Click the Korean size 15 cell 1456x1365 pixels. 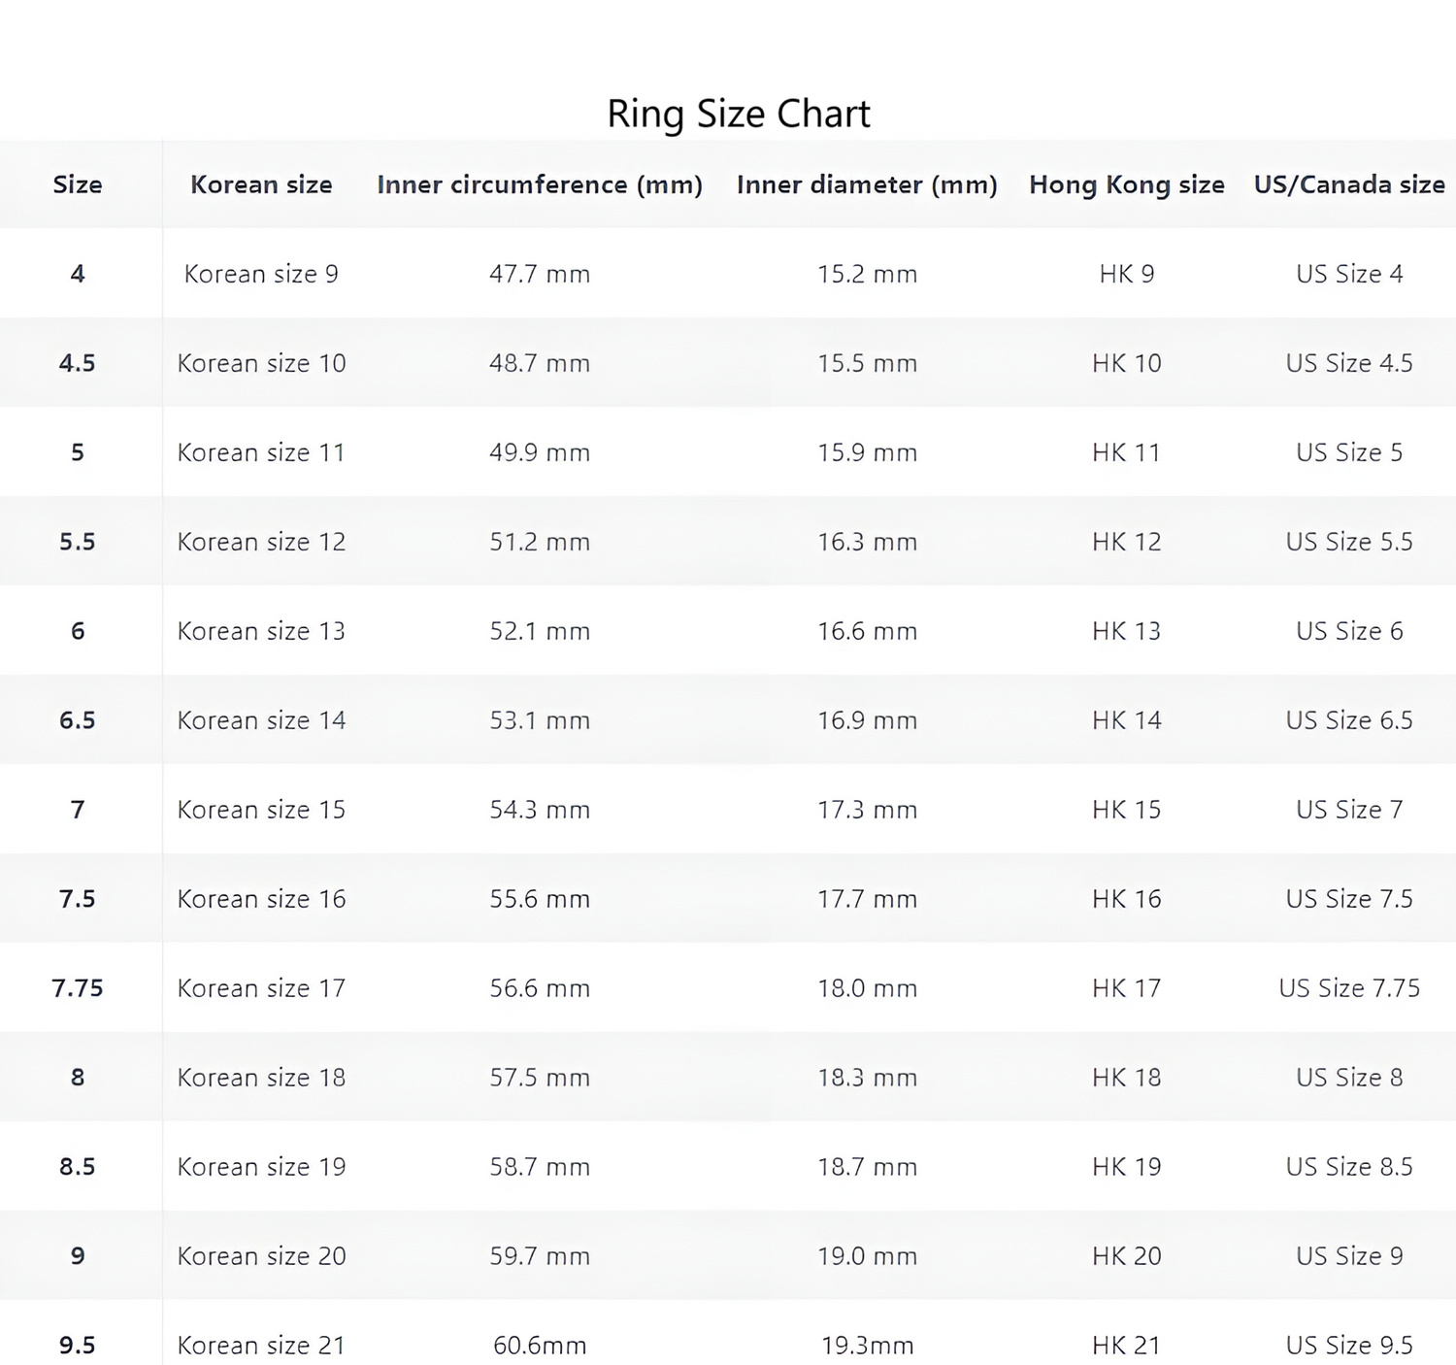pos(261,810)
